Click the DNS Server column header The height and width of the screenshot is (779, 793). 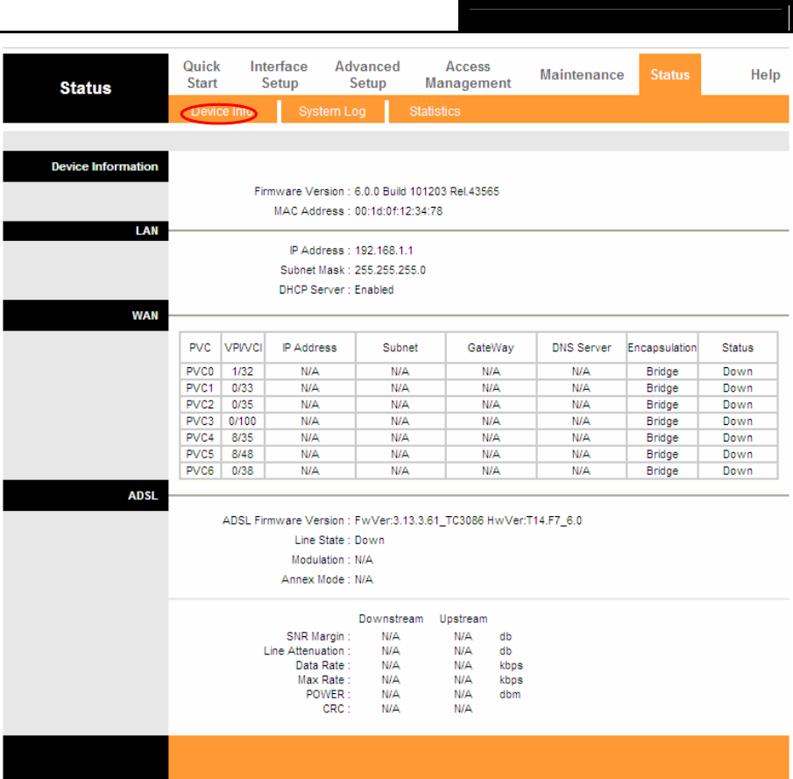point(581,348)
